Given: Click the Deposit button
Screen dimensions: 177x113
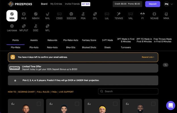Looking at the screenshot, I should coord(153,4).
